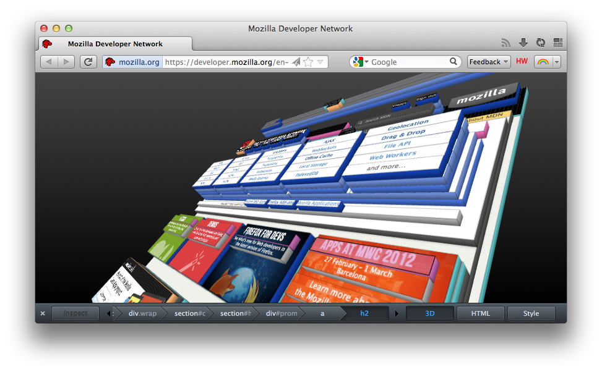
Task: Open Tab Groups with the Panorama icon
Action: coord(557,42)
